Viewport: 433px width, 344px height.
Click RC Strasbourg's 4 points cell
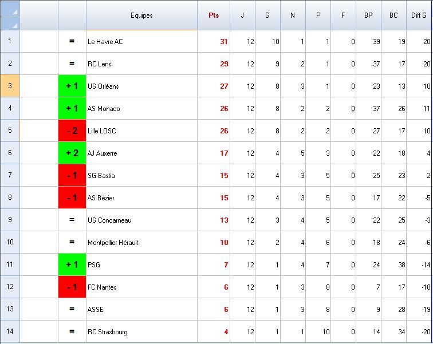pos(214,332)
